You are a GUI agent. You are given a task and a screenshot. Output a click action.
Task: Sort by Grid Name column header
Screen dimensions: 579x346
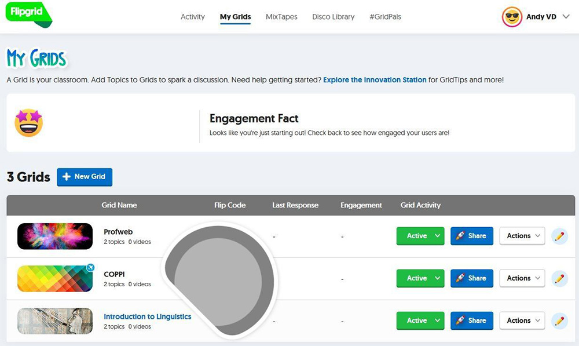click(x=119, y=205)
